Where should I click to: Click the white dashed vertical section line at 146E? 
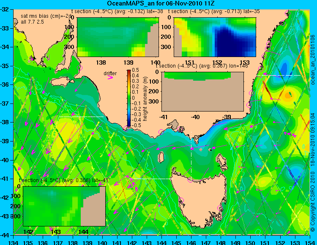pyautogui.click(x=191, y=155)
